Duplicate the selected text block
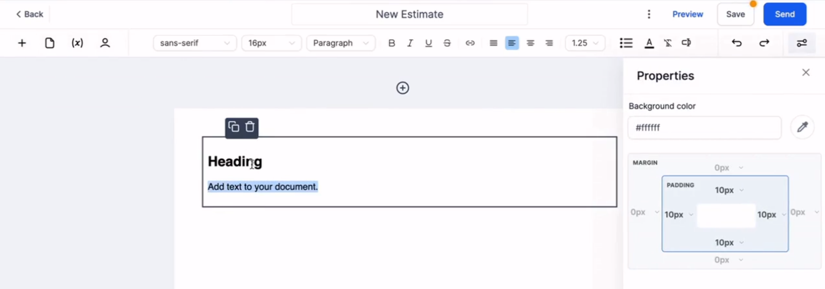 pyautogui.click(x=234, y=127)
